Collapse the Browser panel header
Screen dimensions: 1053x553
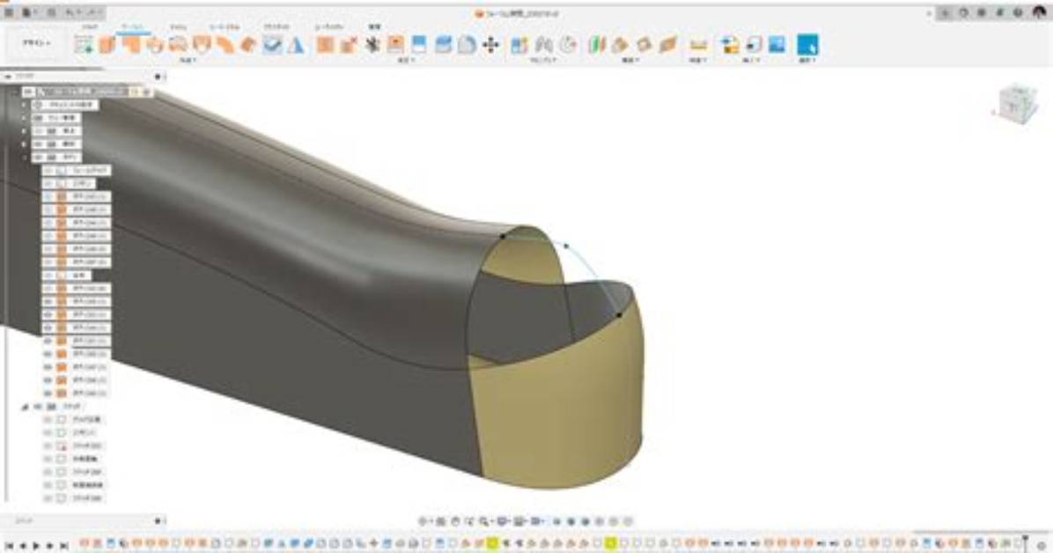[8, 77]
